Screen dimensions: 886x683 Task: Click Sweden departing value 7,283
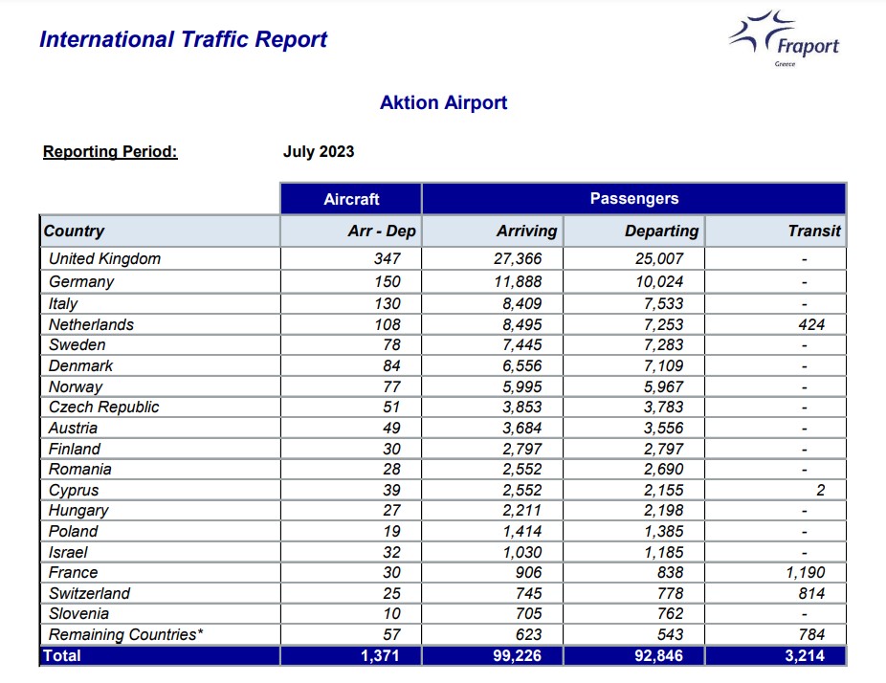pos(664,344)
